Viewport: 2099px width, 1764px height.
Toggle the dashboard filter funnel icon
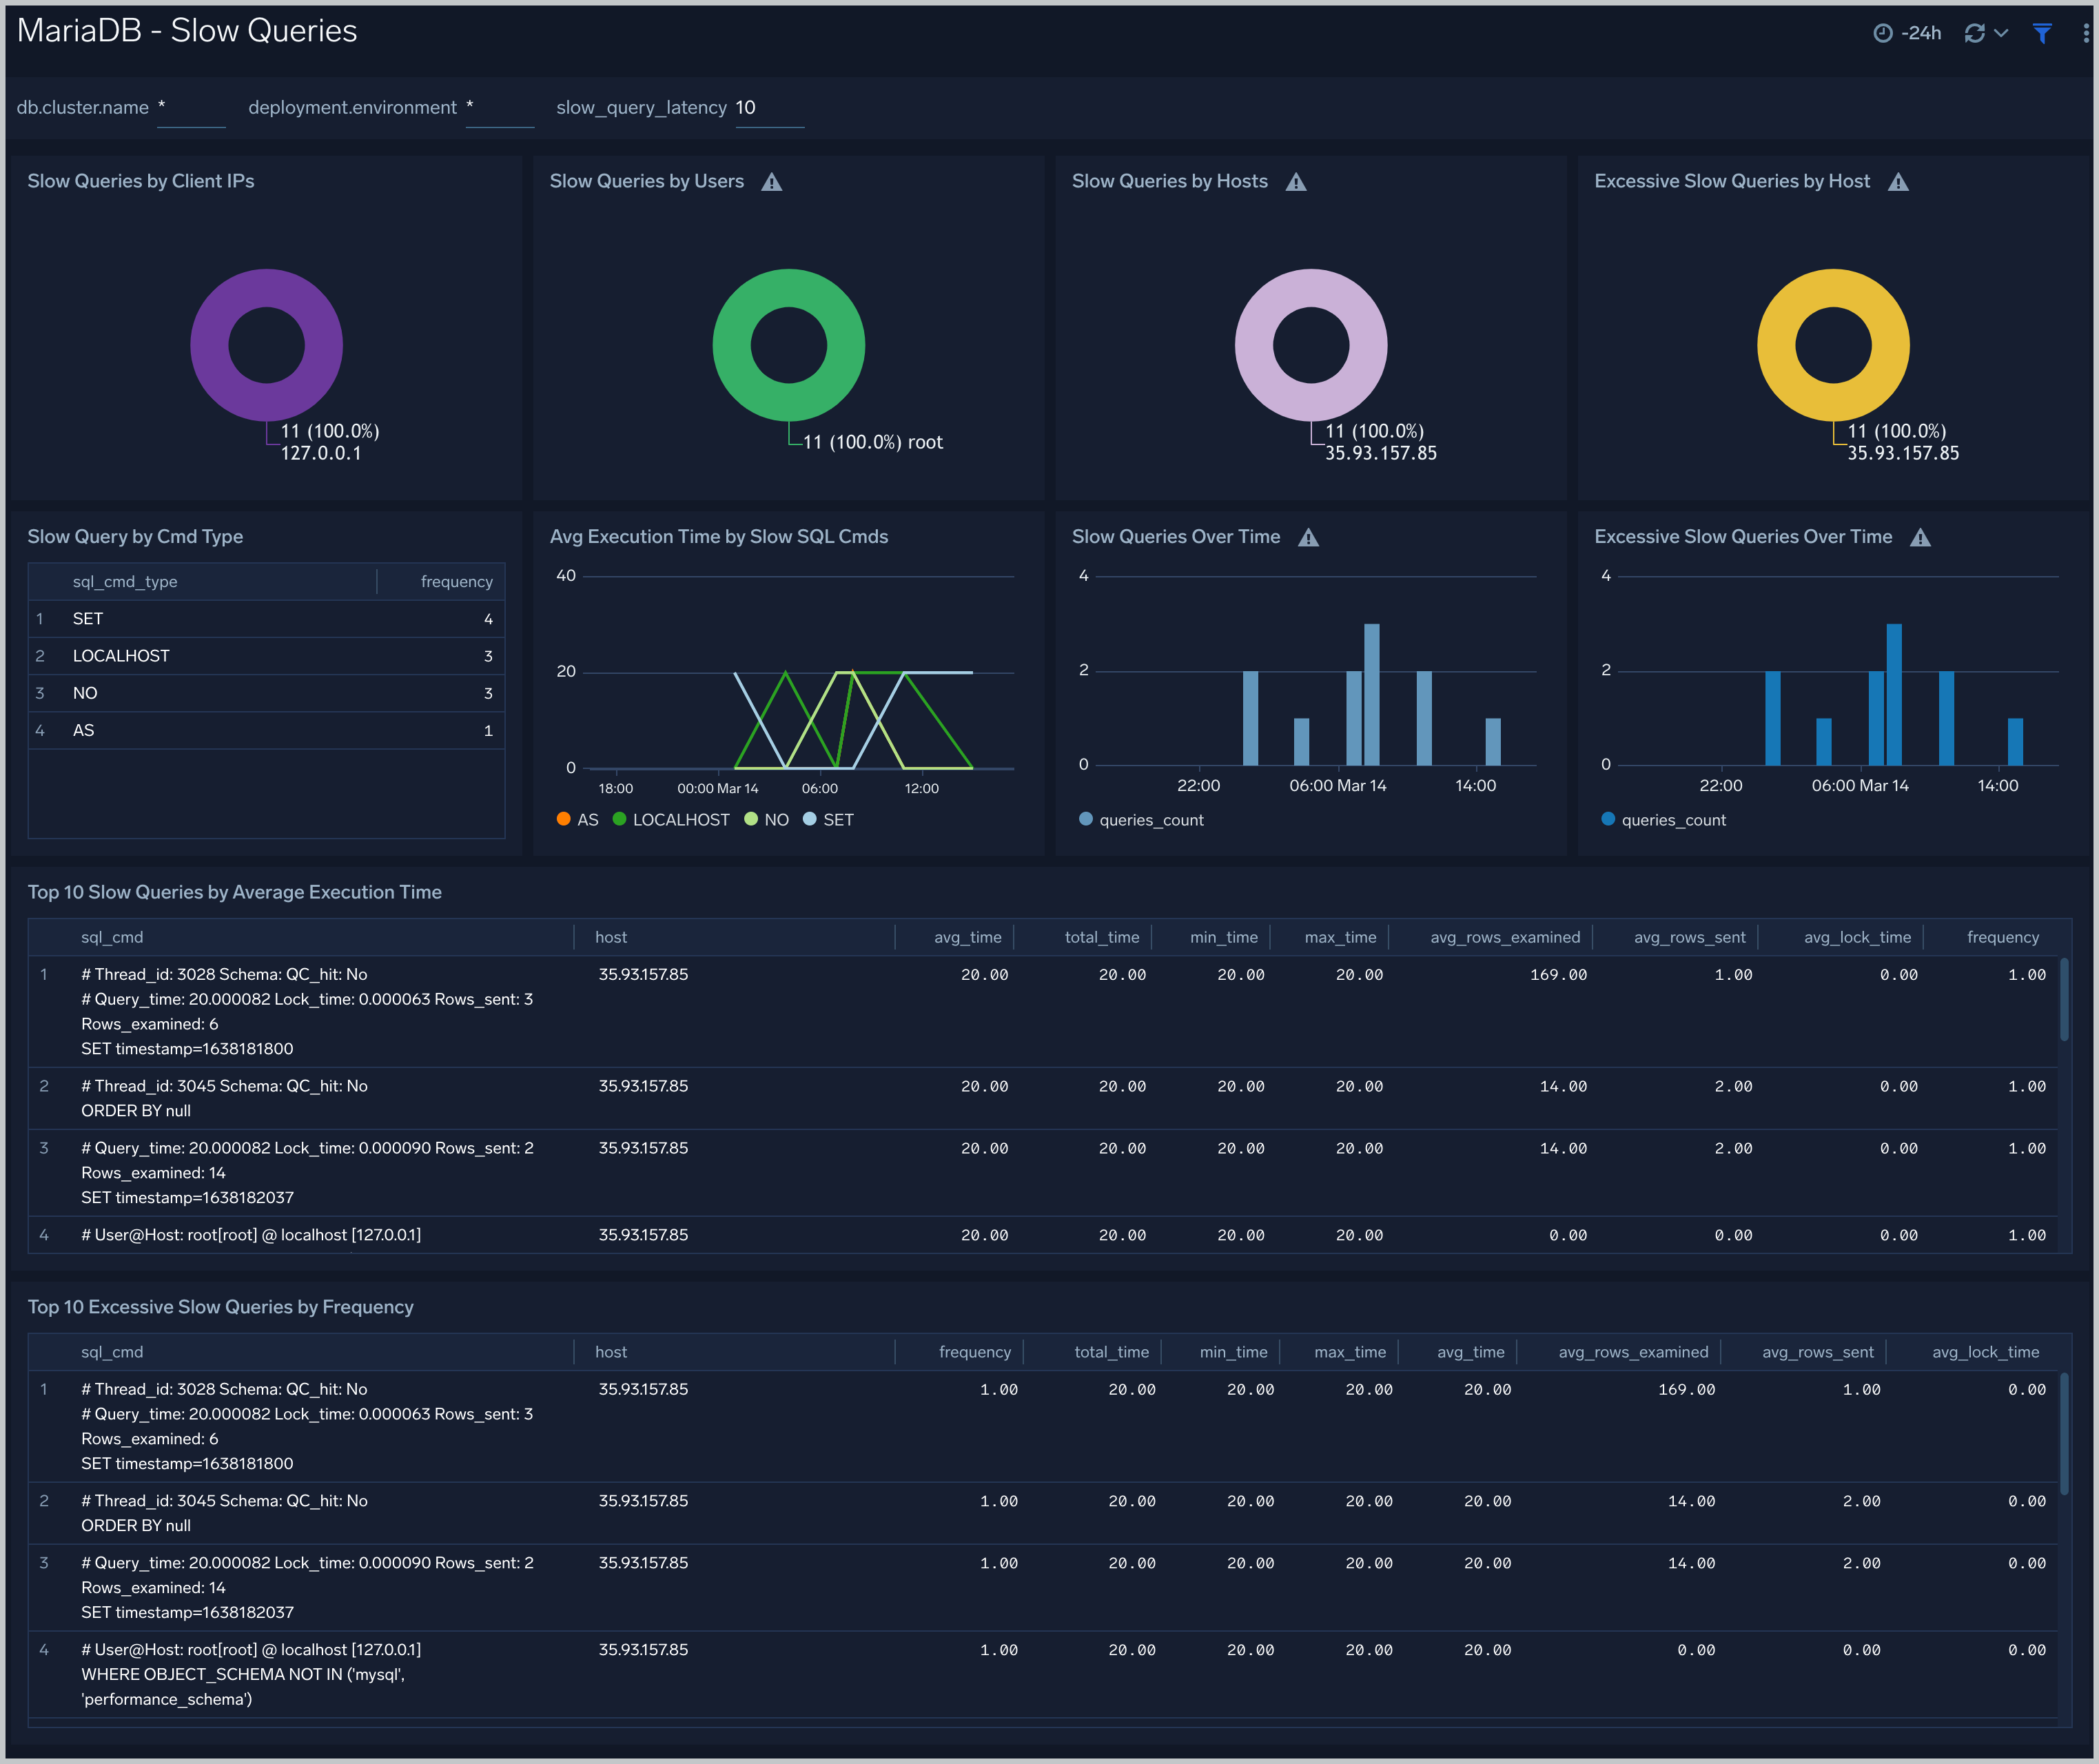(2042, 33)
